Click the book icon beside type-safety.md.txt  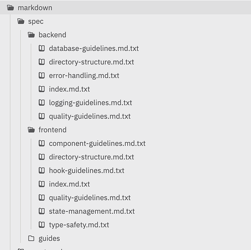41,224
